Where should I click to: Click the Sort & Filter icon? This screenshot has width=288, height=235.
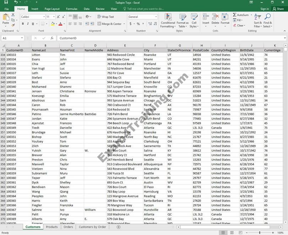pos(257,21)
